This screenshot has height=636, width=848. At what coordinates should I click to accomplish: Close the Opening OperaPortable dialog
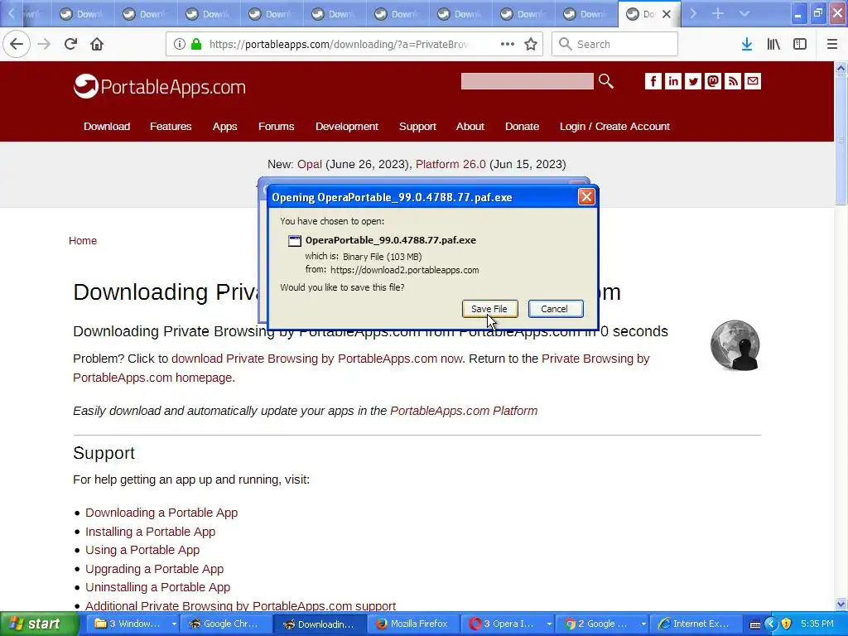tap(586, 197)
